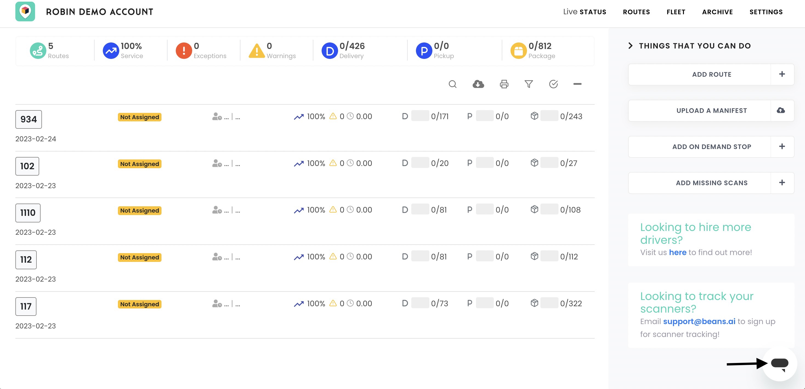This screenshot has height=389, width=805.
Task: Click the printer icon
Action: coord(504,84)
